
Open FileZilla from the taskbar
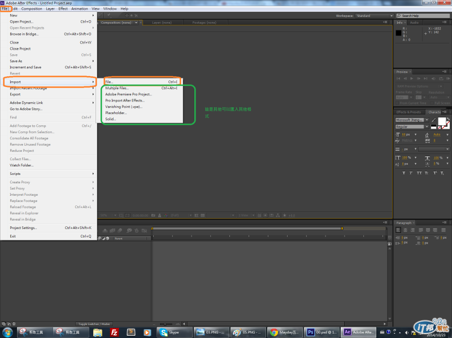pos(115,332)
